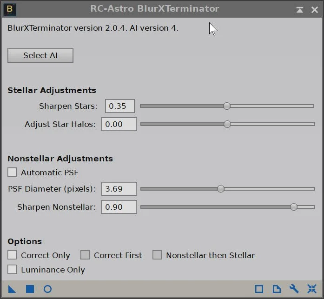Click the Nonstellar Adjustments heading
This screenshot has width=324, height=299.
[x=60, y=159]
